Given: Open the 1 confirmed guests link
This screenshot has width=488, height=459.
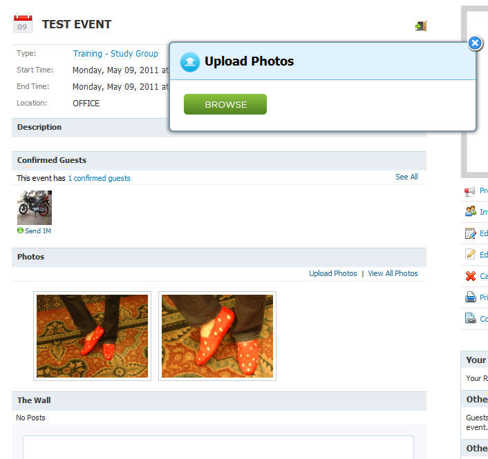Looking at the screenshot, I should 99,178.
